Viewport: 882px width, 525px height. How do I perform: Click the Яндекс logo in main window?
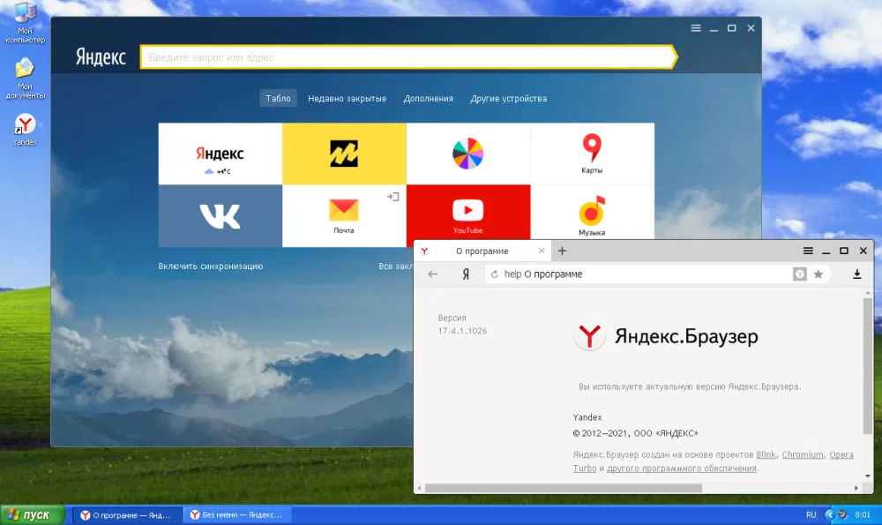coord(101,56)
